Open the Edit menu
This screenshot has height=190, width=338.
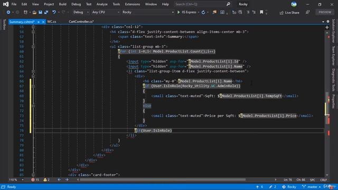click(24, 4)
